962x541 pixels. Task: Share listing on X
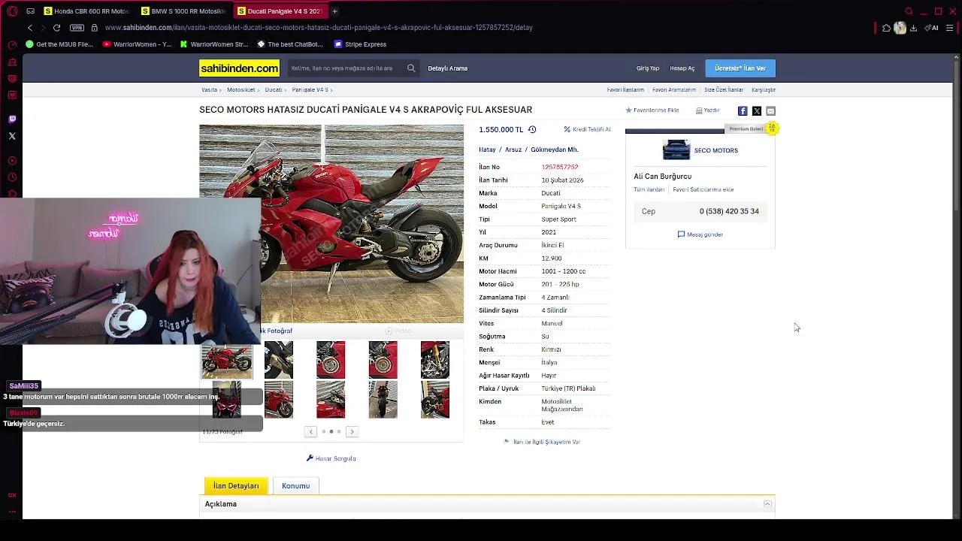click(757, 110)
